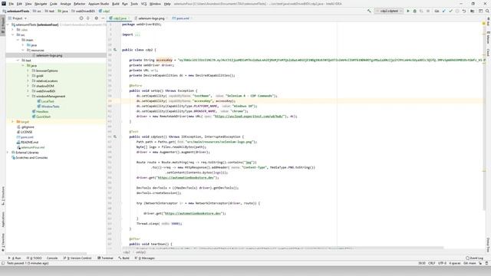491x276 pixels.
Task: Open the Build tool window
Action: (124, 258)
